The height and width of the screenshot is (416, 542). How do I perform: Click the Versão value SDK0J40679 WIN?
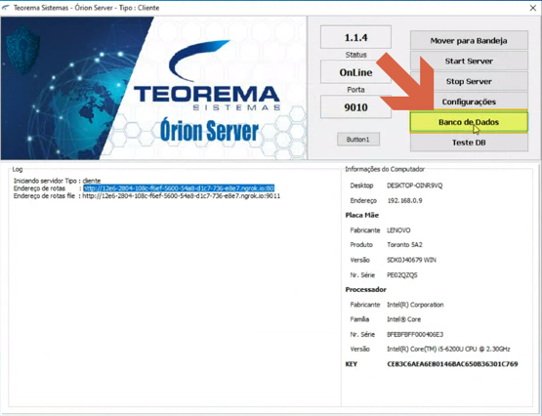click(x=411, y=260)
